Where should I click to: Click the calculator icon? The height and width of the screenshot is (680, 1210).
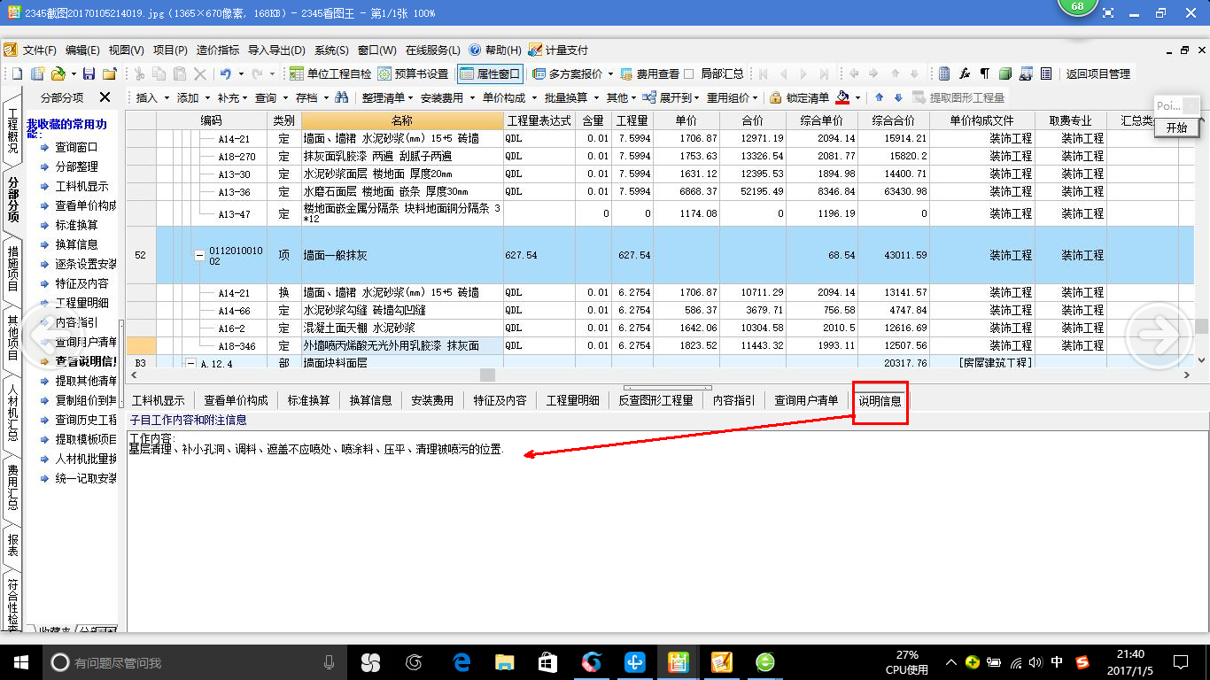[x=944, y=74]
